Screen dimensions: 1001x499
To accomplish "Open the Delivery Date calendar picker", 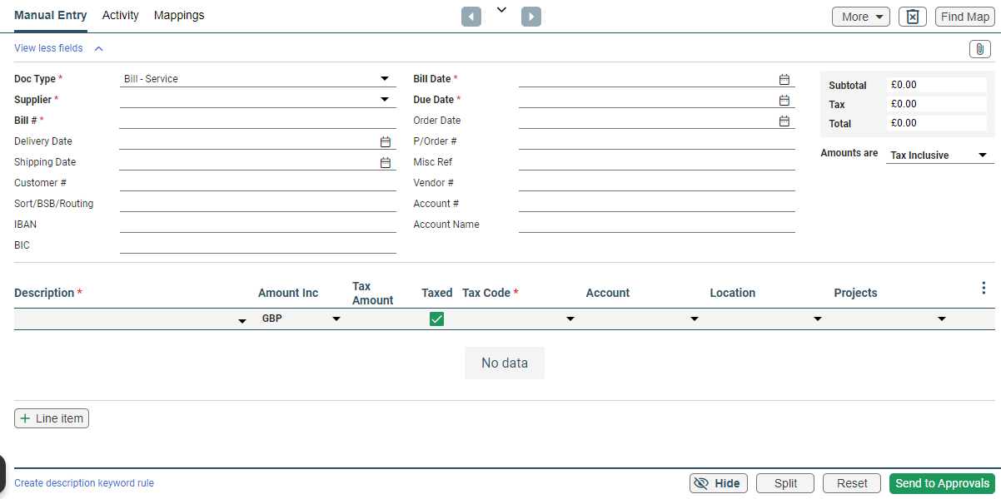I will click(x=385, y=141).
